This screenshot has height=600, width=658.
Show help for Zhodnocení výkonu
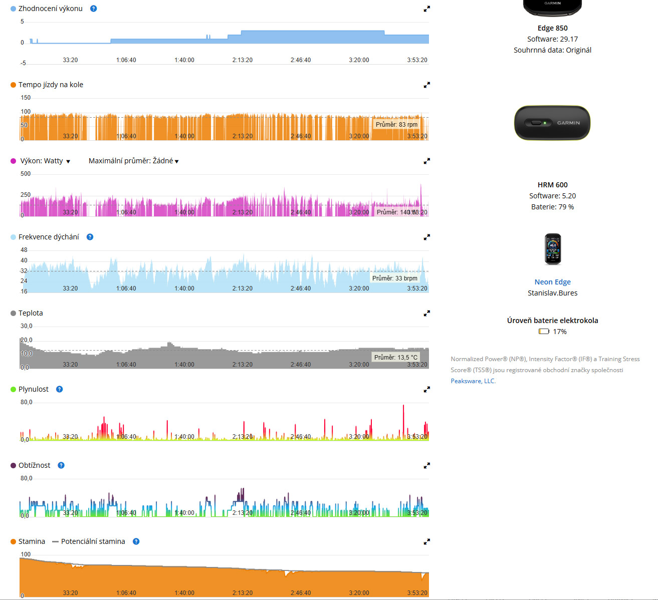[x=93, y=9]
